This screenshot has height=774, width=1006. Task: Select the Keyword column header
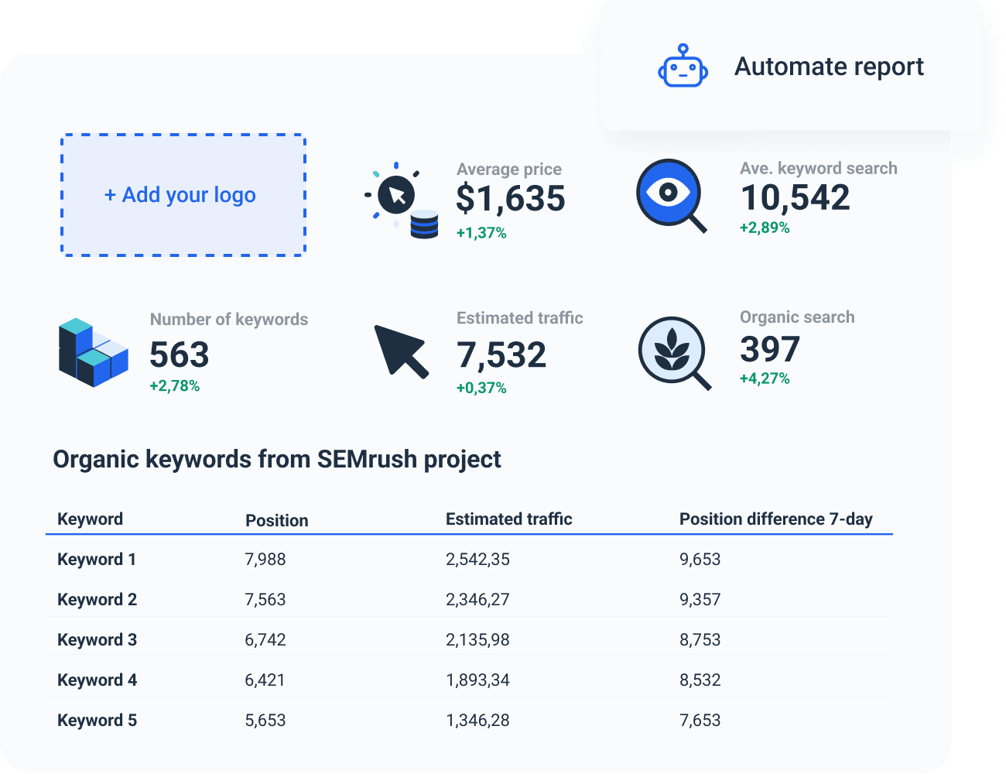90,519
